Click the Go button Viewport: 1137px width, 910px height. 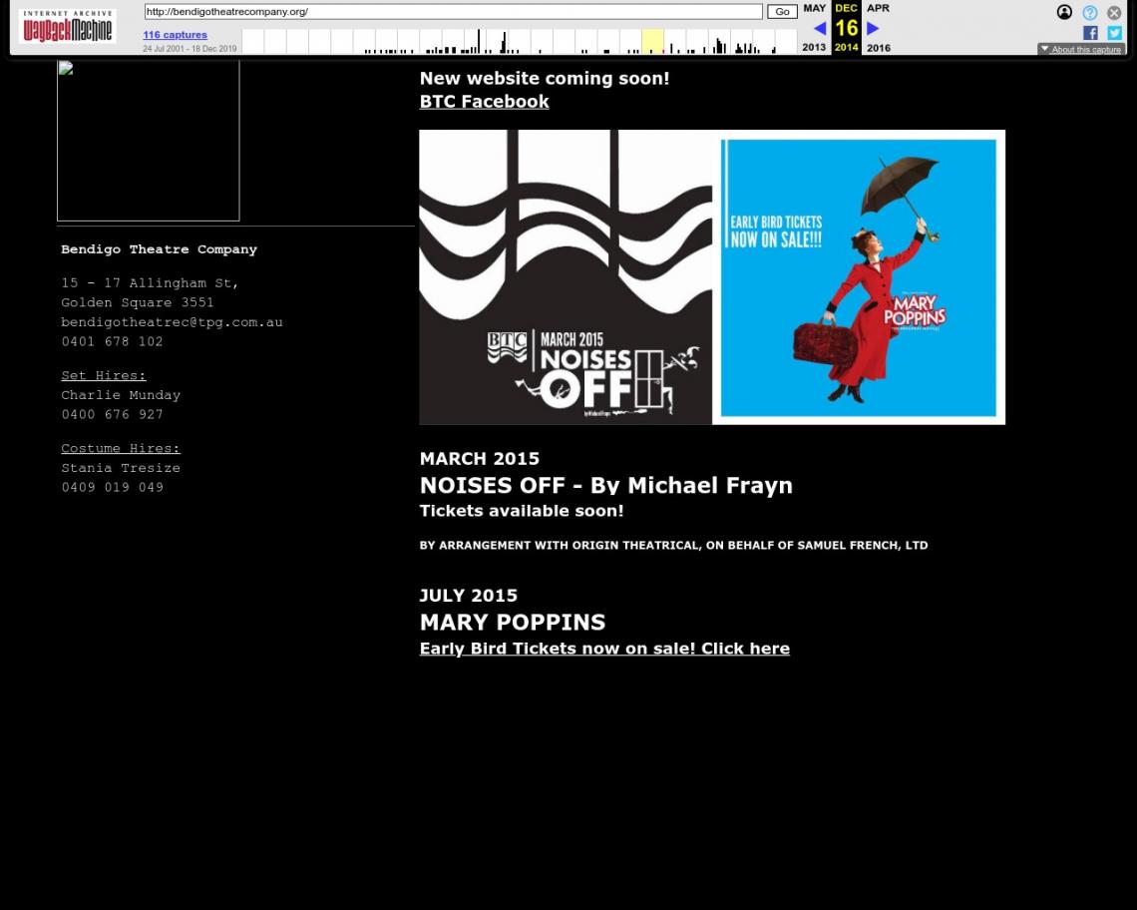point(782,12)
